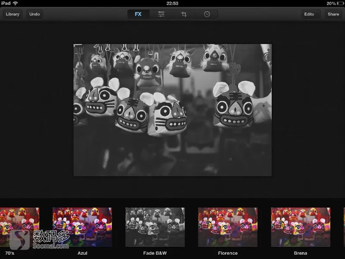
Task: Apply the Azul filter thumbnail
Action: [82, 227]
